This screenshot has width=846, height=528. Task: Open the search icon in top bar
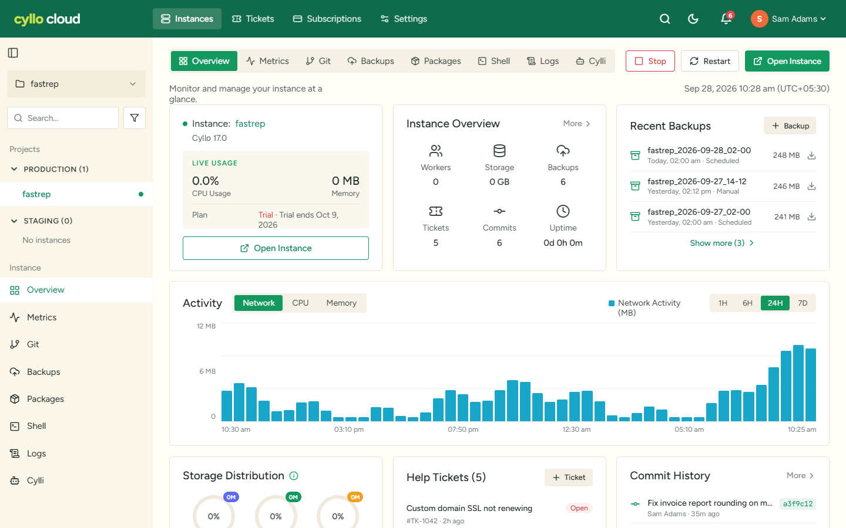[x=665, y=19]
